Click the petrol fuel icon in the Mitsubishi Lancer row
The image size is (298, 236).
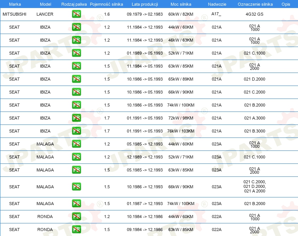(76, 14)
